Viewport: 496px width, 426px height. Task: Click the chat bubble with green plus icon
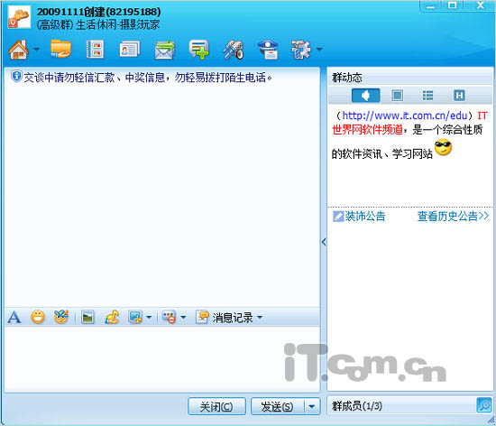pyautogui.click(x=199, y=50)
